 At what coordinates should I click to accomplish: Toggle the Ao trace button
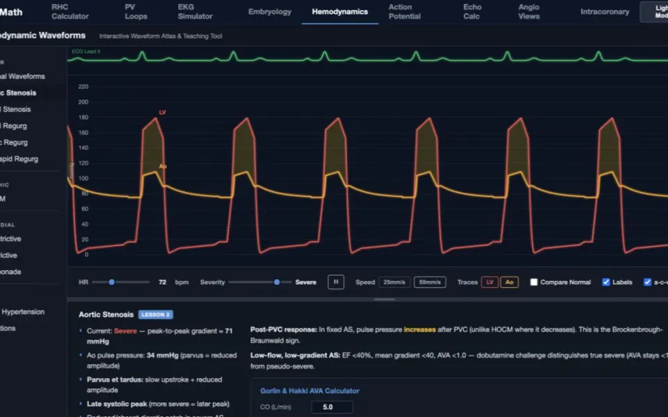click(x=509, y=282)
